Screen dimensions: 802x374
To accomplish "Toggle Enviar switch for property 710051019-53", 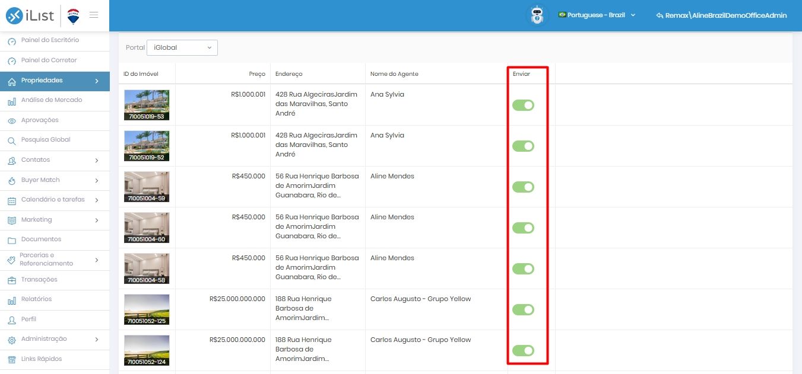I will [524, 105].
